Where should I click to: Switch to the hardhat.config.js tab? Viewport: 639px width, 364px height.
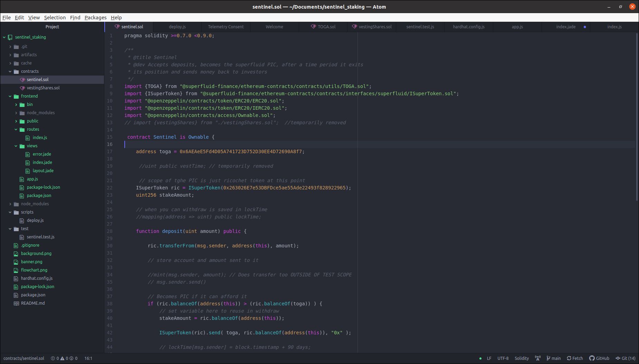point(469,27)
